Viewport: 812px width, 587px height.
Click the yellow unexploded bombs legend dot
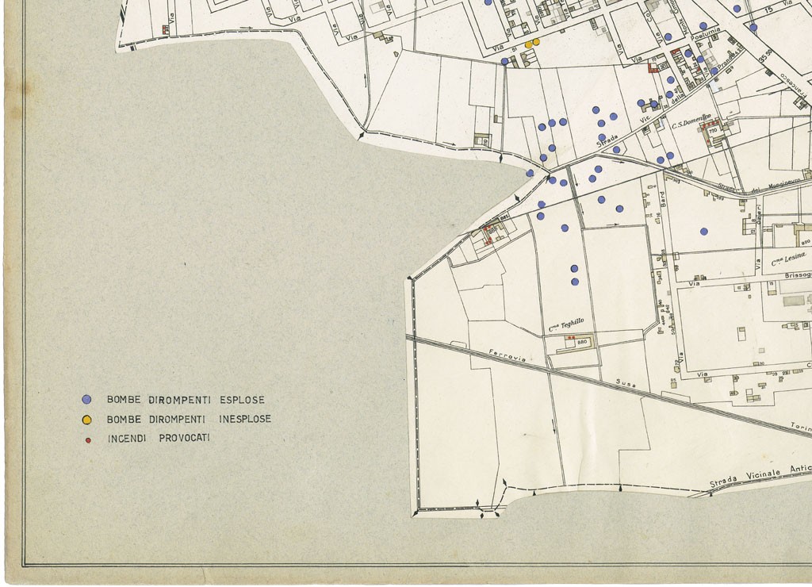[x=87, y=419]
